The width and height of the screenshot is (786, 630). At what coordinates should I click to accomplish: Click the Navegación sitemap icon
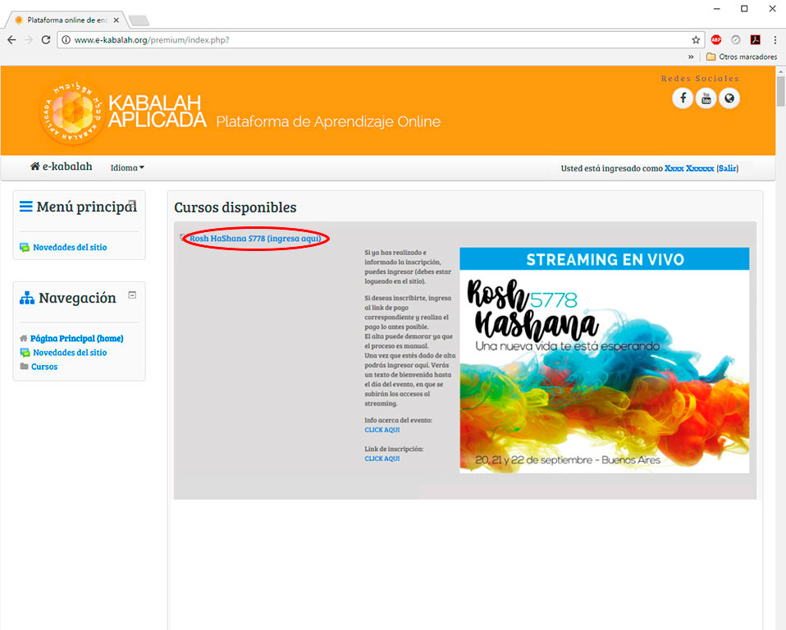coord(26,298)
